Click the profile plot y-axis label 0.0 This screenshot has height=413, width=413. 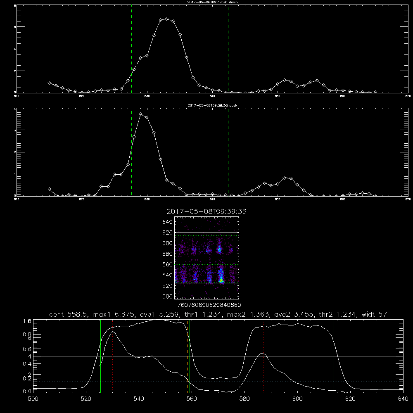27,391
